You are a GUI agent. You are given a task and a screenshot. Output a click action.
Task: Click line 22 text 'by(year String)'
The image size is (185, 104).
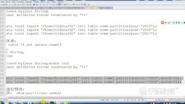click(33, 11)
